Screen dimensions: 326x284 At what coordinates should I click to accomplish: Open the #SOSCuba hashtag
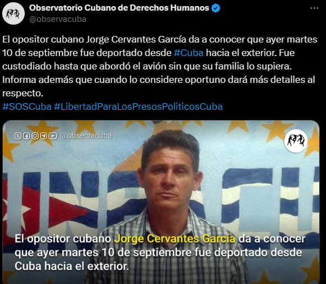(x=27, y=106)
